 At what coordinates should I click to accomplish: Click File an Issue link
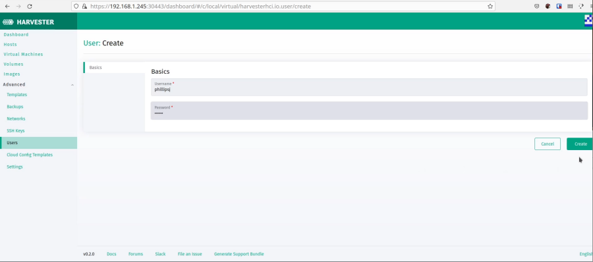click(x=190, y=254)
